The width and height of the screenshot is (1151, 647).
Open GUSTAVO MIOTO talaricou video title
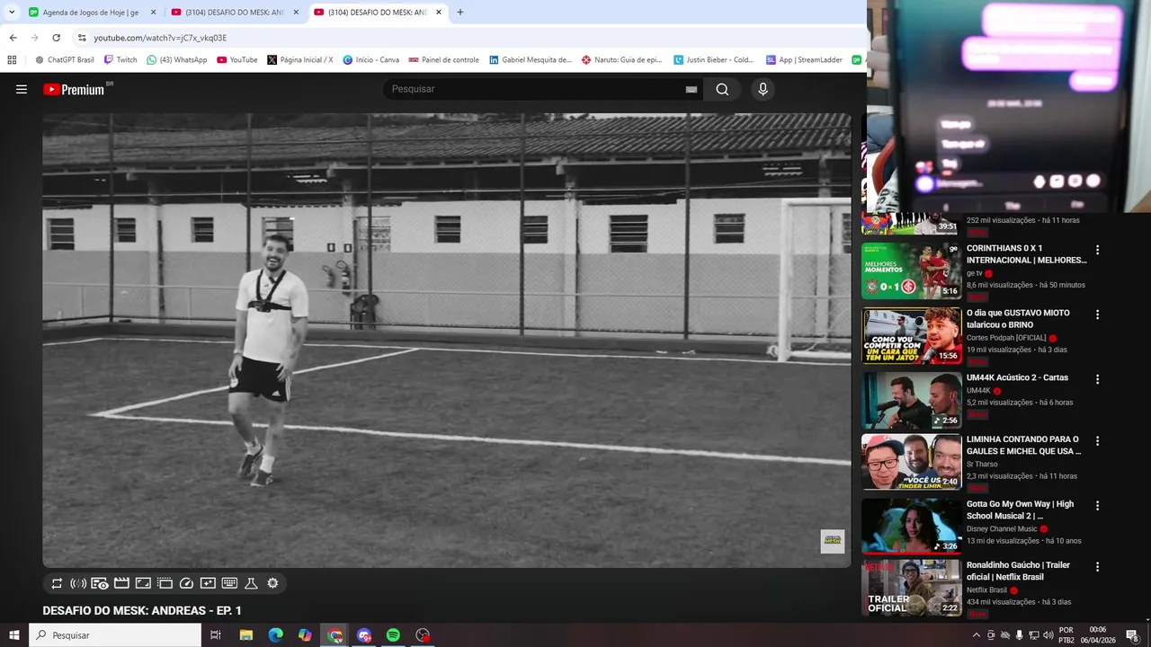point(1018,319)
